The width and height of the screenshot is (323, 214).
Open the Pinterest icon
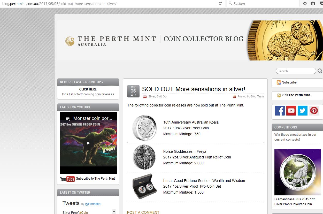[x=314, y=111]
